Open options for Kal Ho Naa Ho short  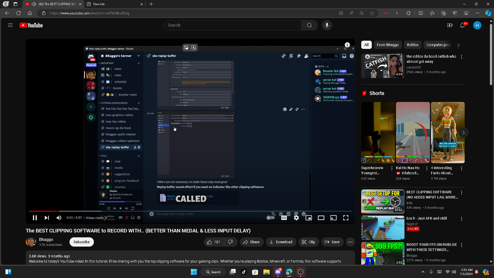427,168
